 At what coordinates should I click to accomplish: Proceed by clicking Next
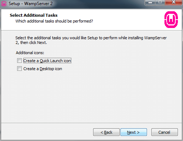134,132
